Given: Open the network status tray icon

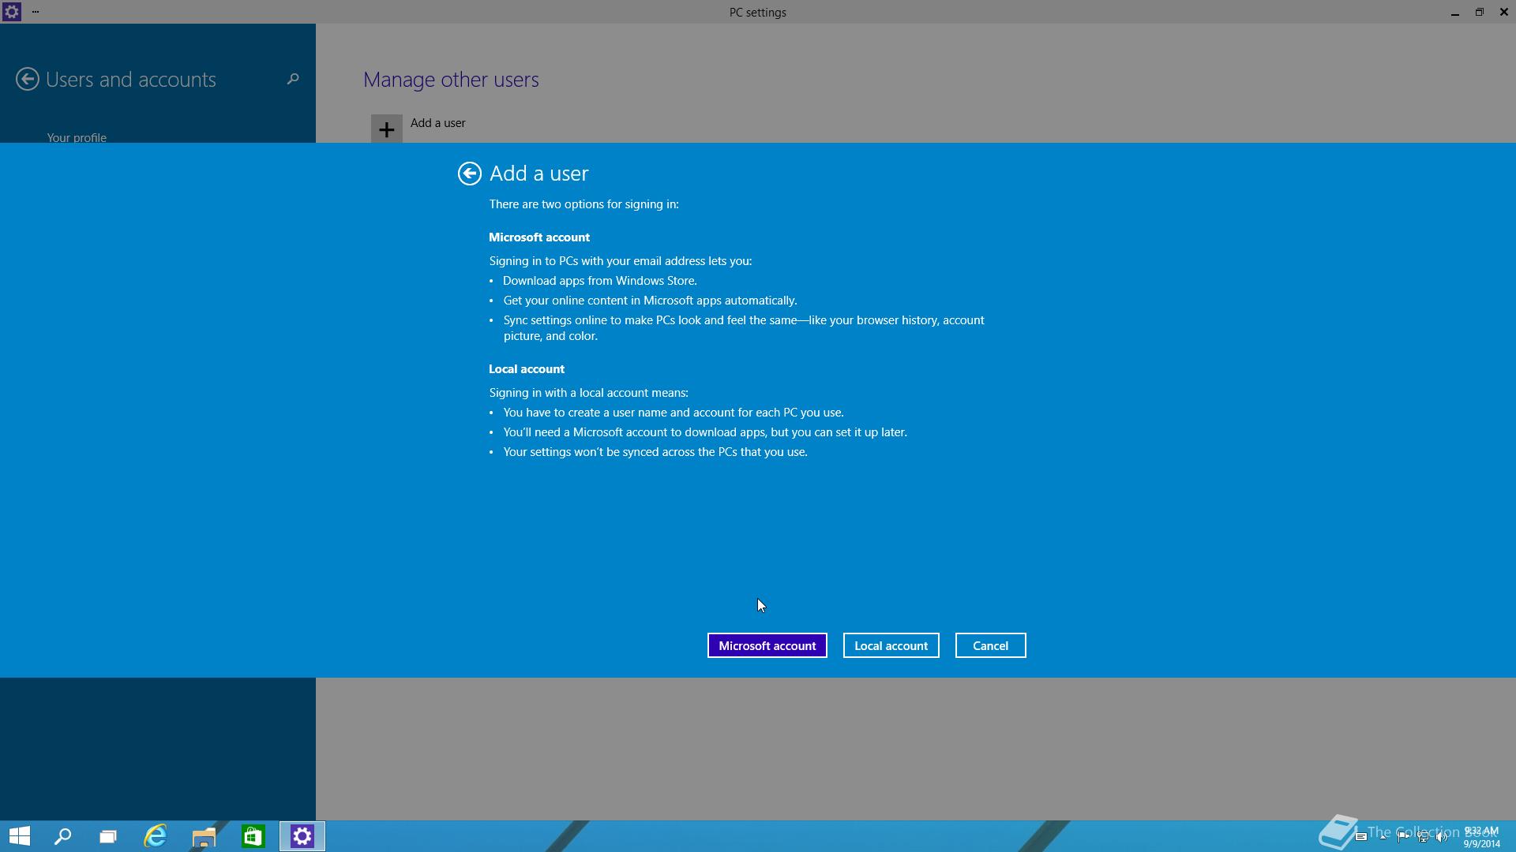Looking at the screenshot, I should coord(1423,836).
